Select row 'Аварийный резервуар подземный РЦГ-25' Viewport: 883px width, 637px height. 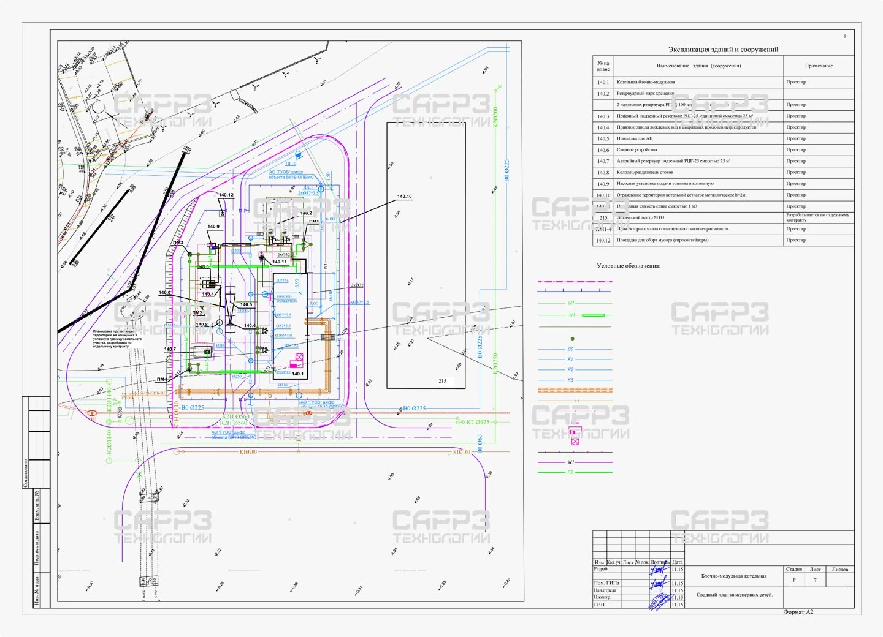(724, 161)
